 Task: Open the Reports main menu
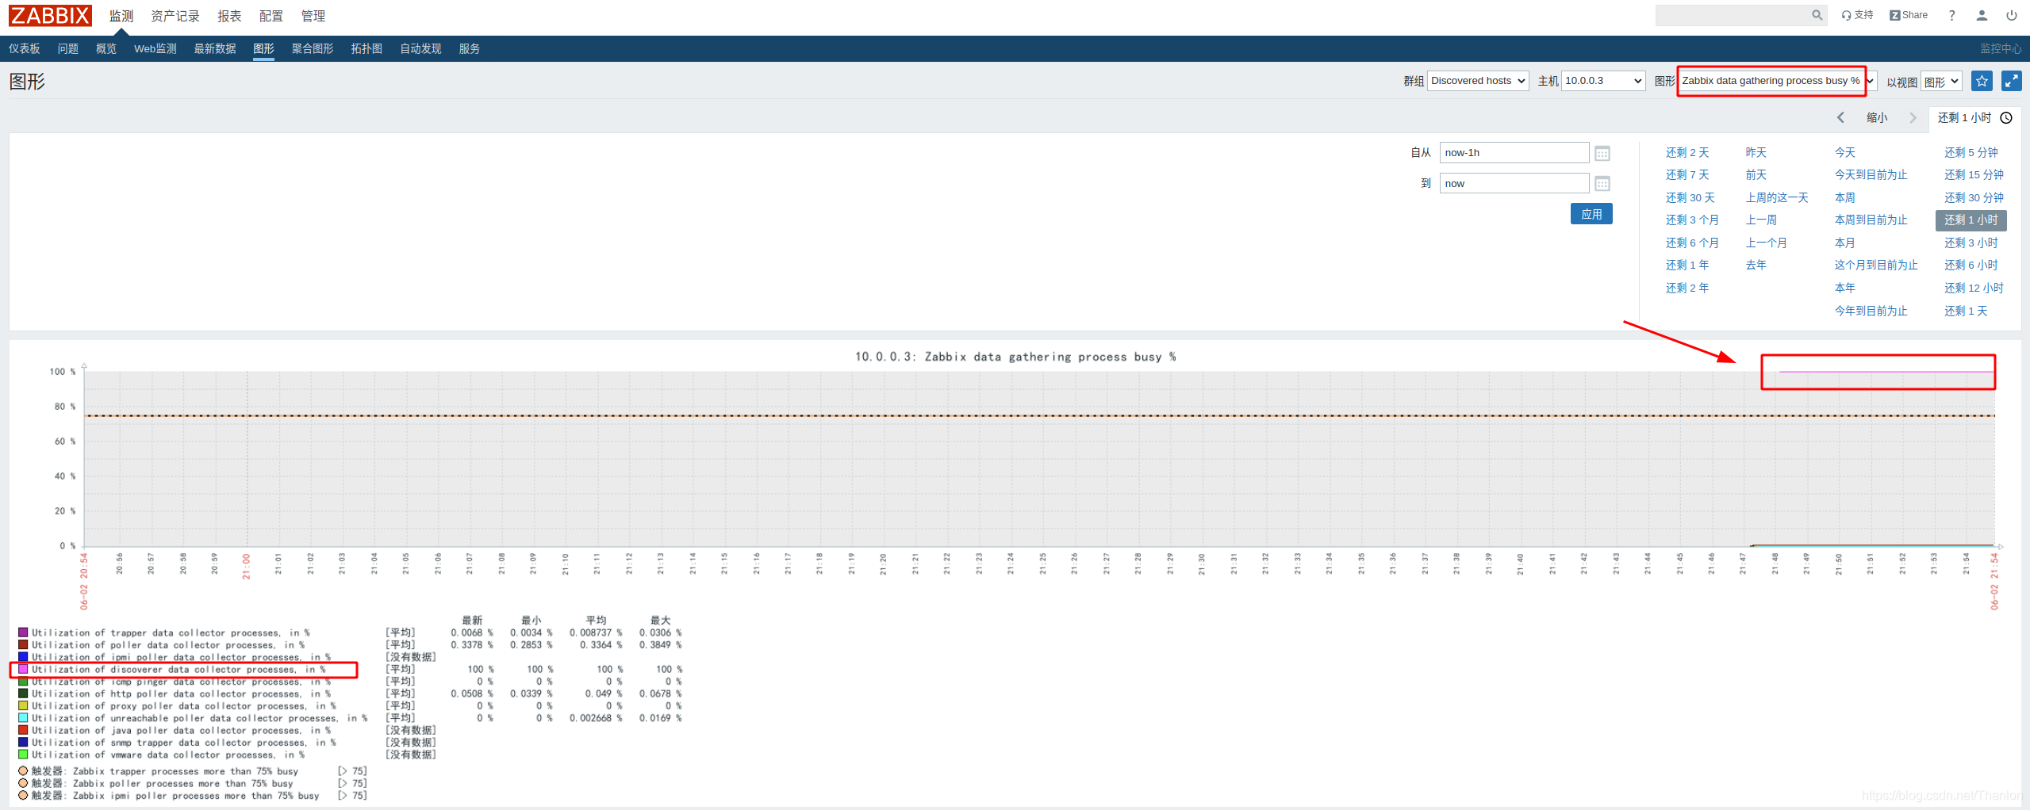pyautogui.click(x=229, y=16)
